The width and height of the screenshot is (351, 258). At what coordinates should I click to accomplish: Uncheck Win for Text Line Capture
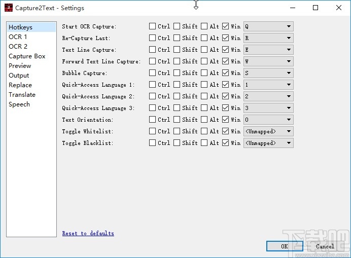226,50
